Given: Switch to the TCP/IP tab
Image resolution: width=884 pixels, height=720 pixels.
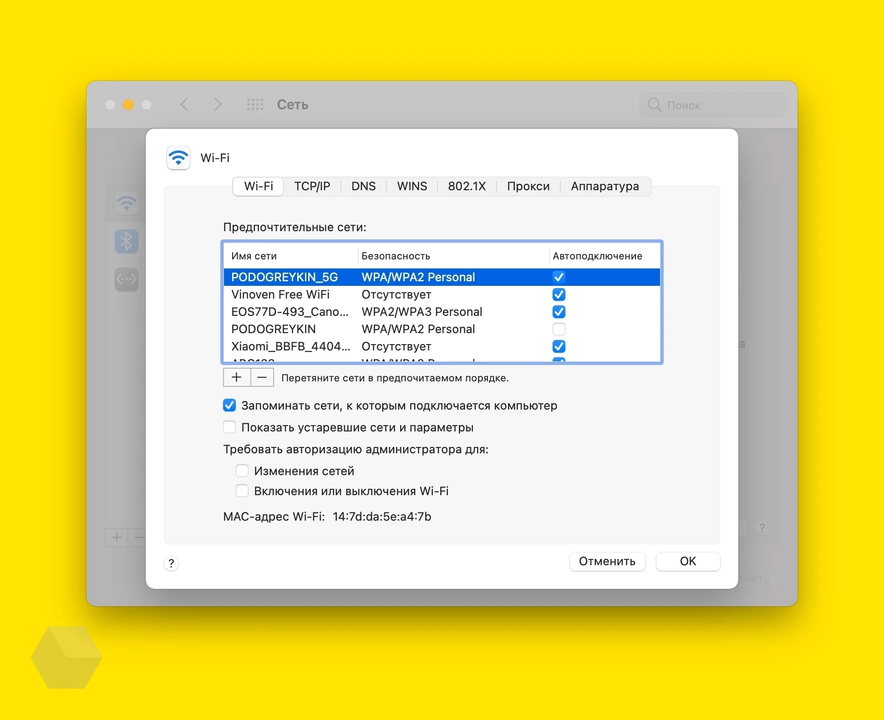Looking at the screenshot, I should pyautogui.click(x=312, y=186).
